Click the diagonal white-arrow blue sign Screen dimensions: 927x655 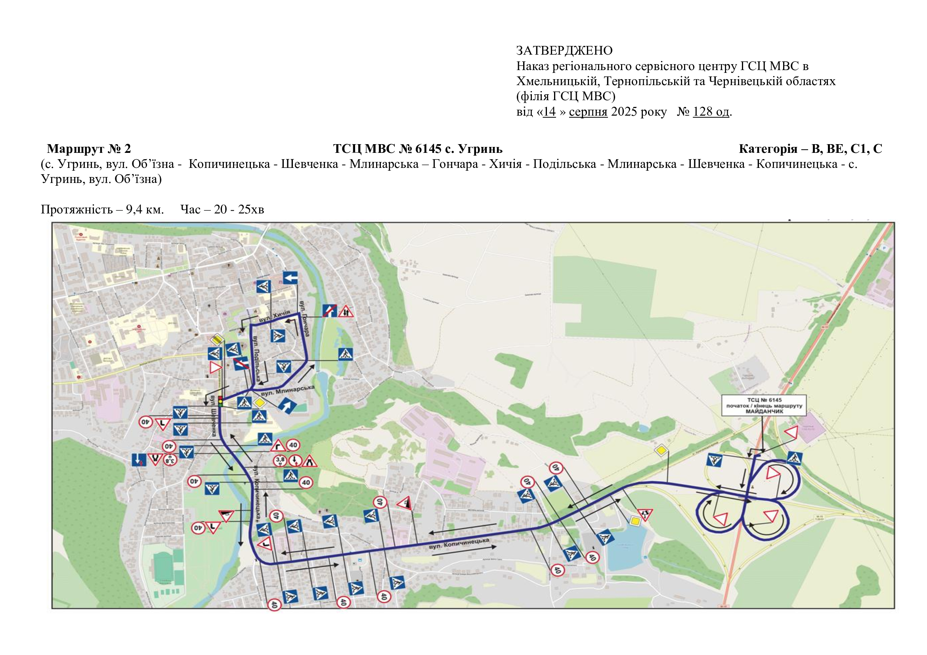click(287, 406)
